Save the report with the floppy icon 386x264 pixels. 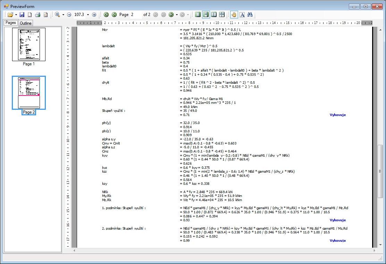[x=22, y=15]
